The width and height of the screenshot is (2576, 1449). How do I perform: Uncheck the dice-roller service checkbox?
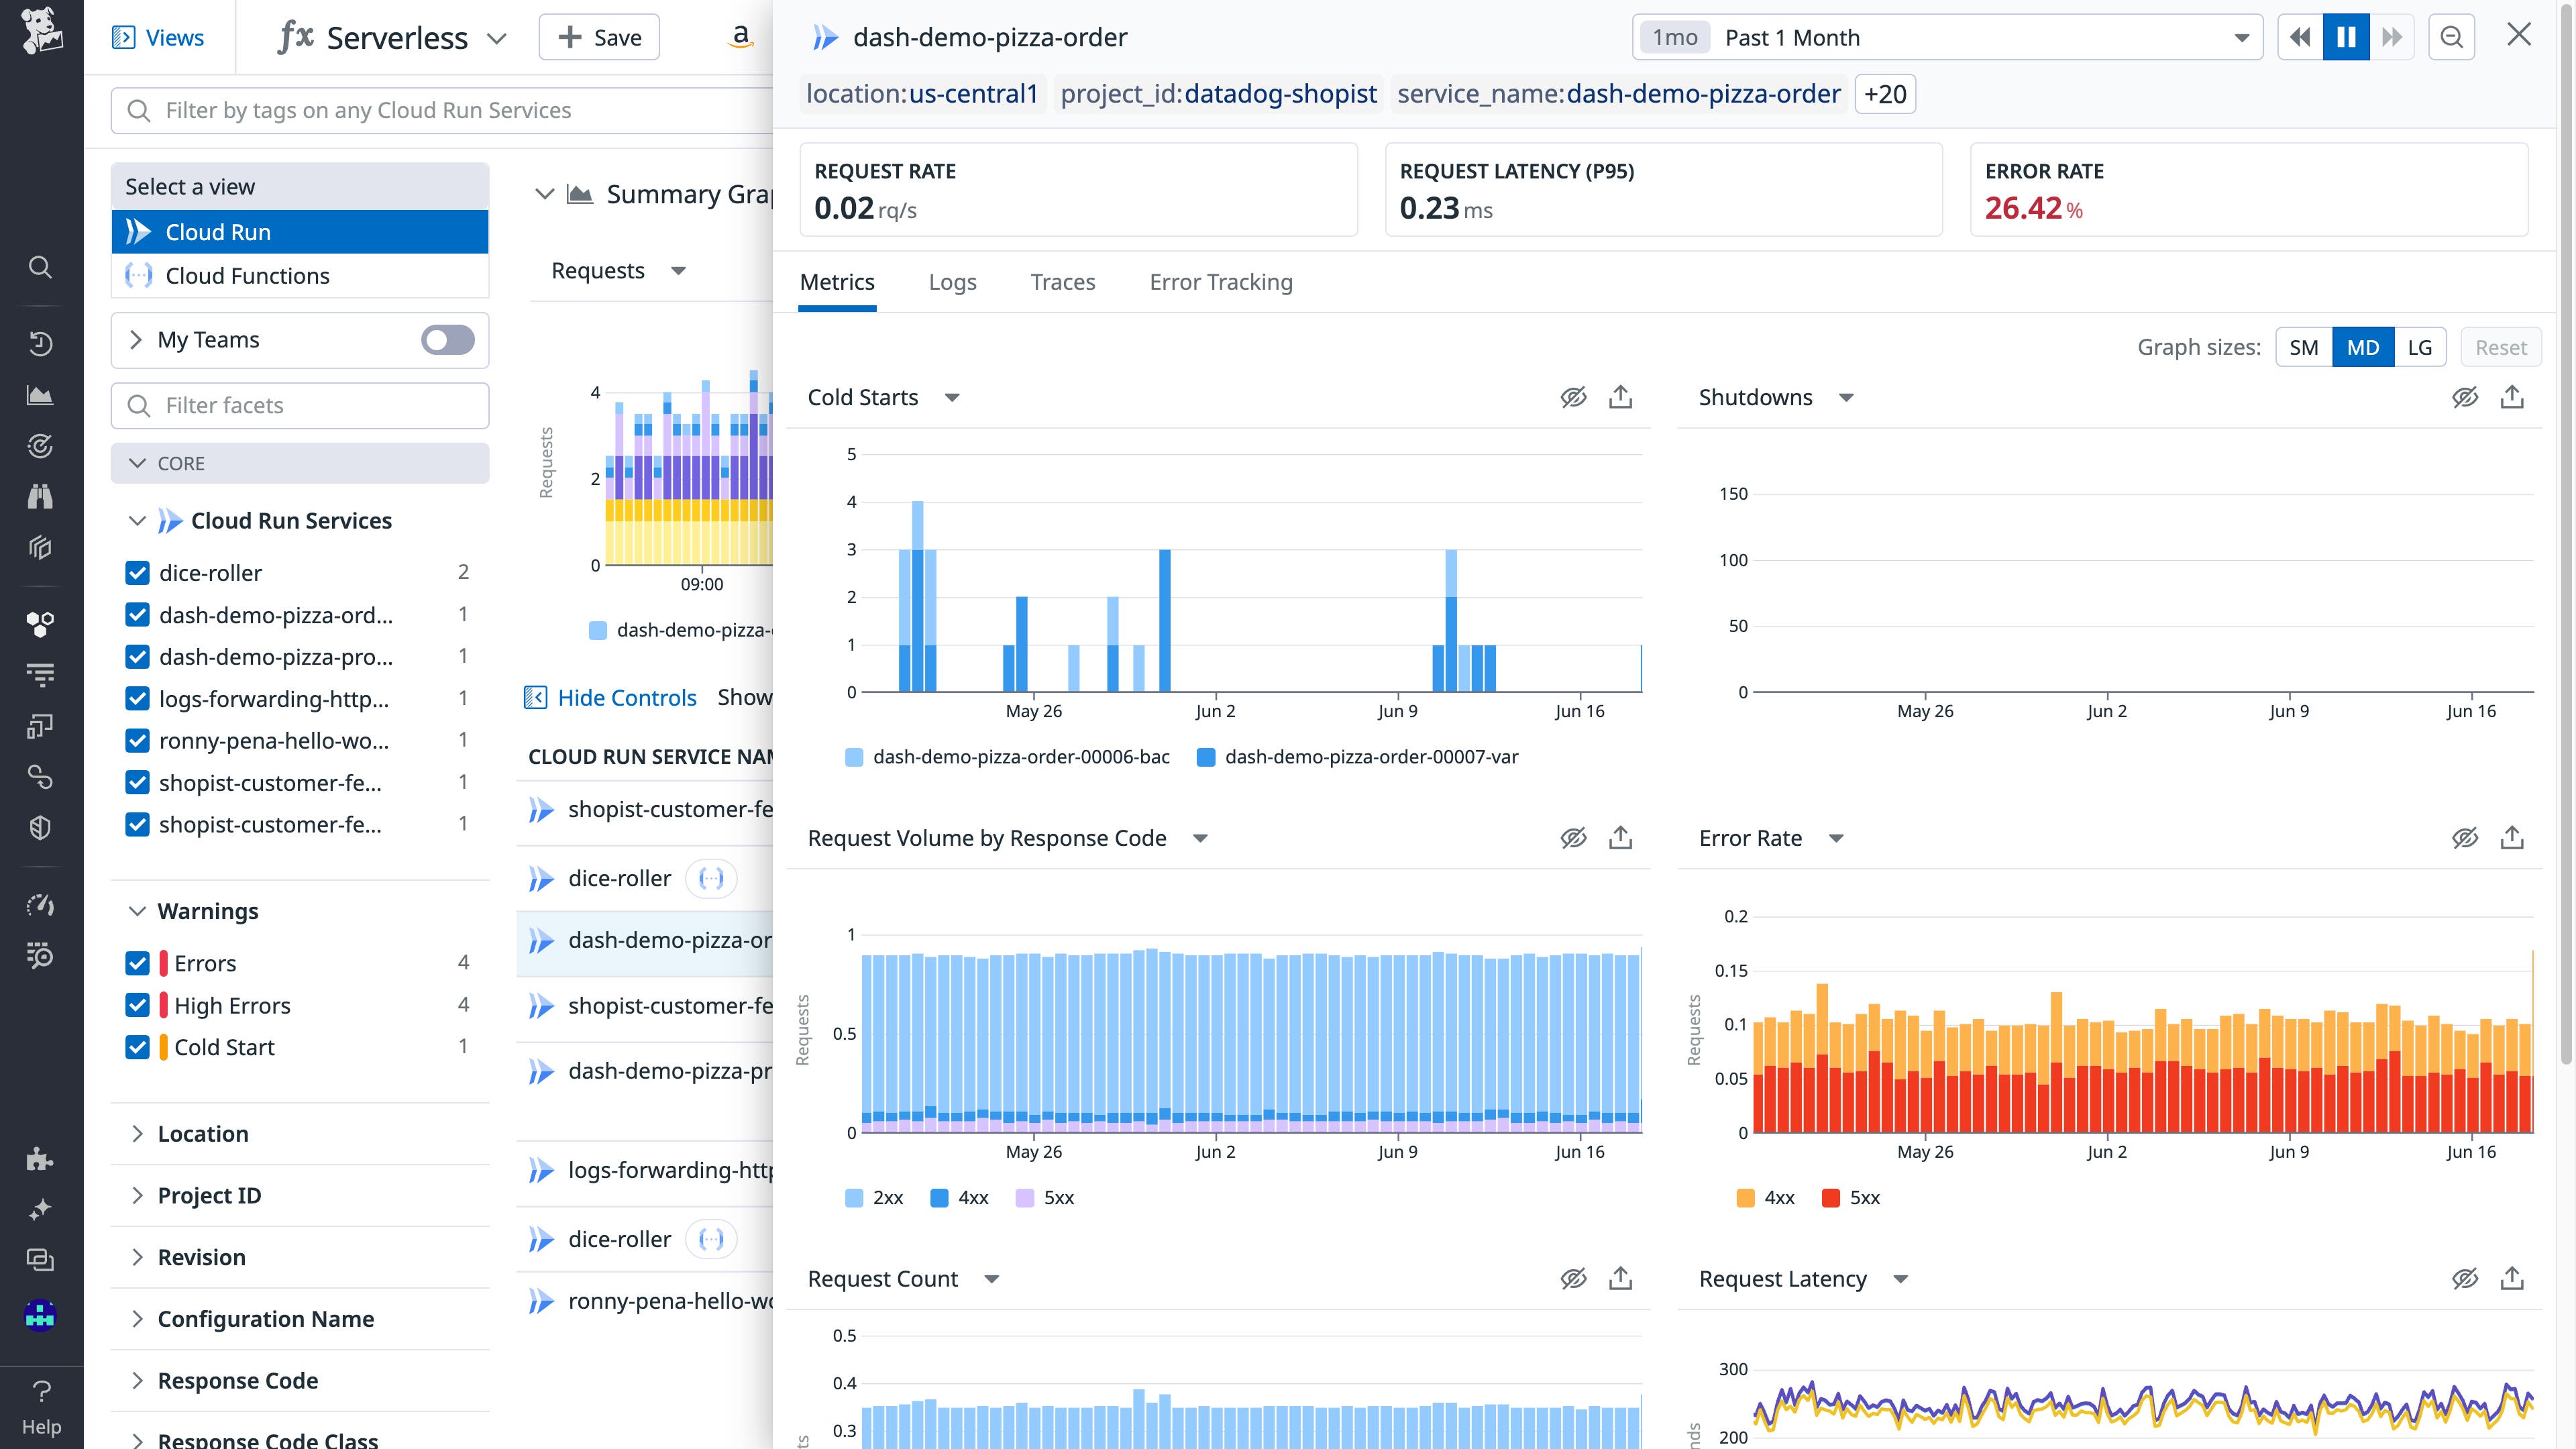click(137, 572)
